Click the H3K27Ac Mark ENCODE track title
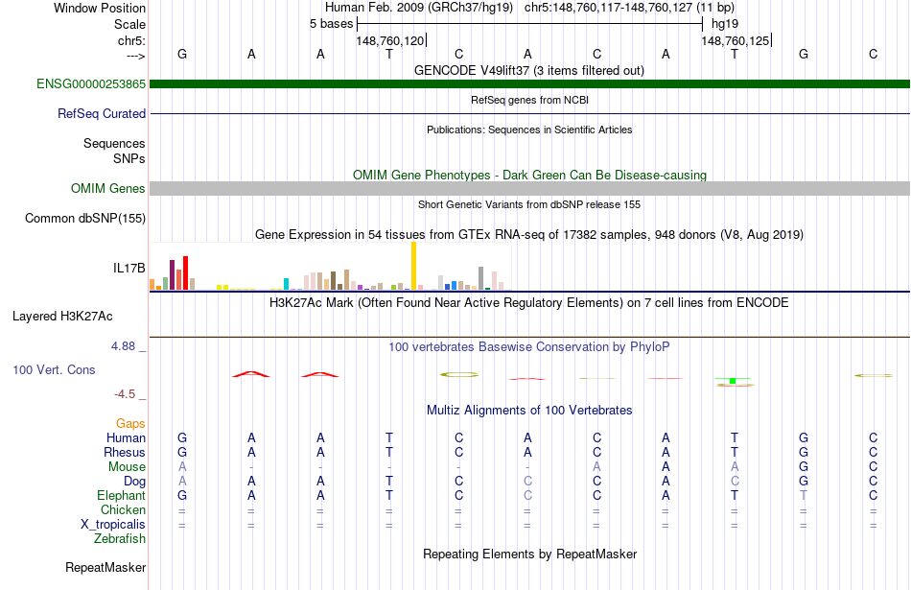911x590 pixels. (x=529, y=303)
